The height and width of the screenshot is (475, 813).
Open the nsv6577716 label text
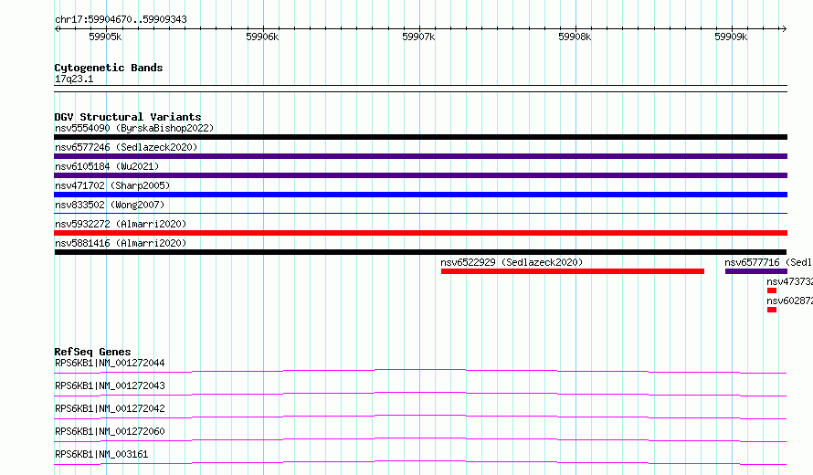point(768,262)
